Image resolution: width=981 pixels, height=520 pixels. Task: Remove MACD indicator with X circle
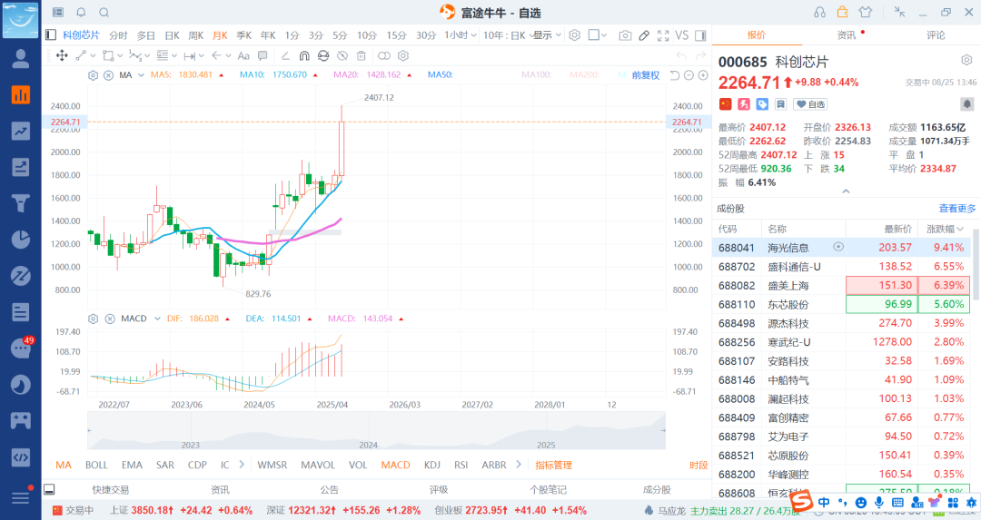[x=110, y=319]
